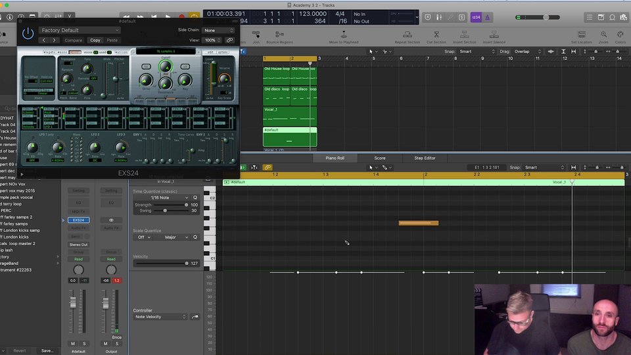This screenshot has height=355, width=631.
Task: Click the Stereo Out output slot
Action: (78, 245)
